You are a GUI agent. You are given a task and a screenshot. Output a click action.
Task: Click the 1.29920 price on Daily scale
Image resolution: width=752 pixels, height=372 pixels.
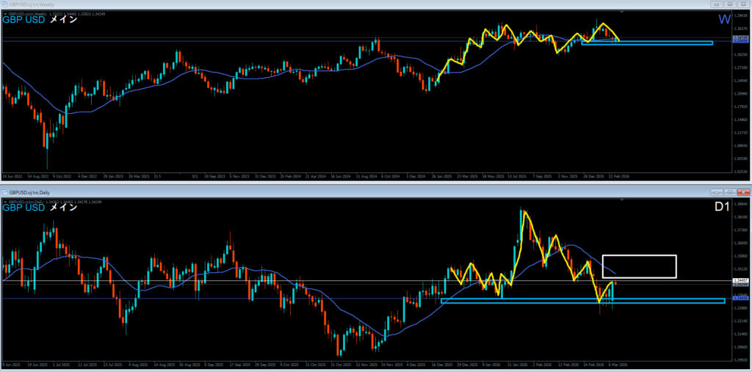coord(741,360)
